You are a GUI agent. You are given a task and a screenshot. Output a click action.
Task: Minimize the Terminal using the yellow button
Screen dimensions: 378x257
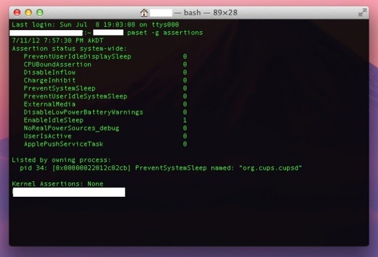(28, 12)
